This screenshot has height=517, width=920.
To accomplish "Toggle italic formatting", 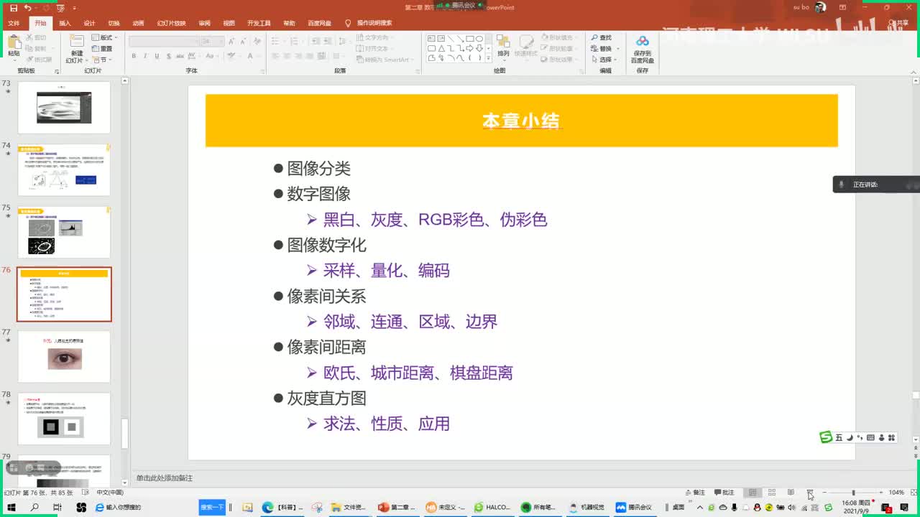I will 145,56.
